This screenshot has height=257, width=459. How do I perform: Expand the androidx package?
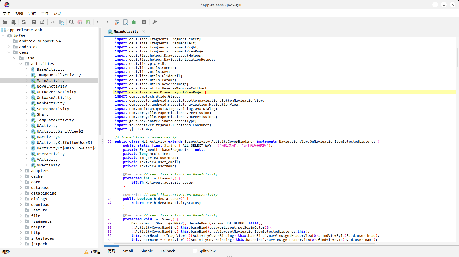pyautogui.click(x=9, y=47)
